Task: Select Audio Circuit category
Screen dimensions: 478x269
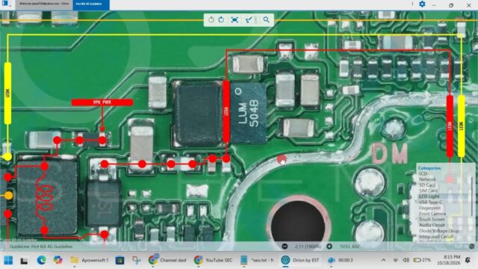Action: click(432, 225)
